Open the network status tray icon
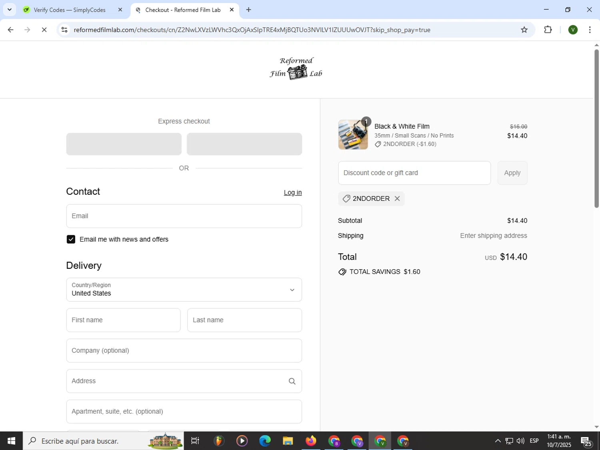 [509, 441]
